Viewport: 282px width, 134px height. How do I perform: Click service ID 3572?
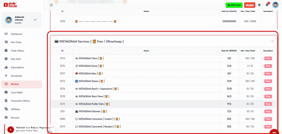[x=63, y=58]
